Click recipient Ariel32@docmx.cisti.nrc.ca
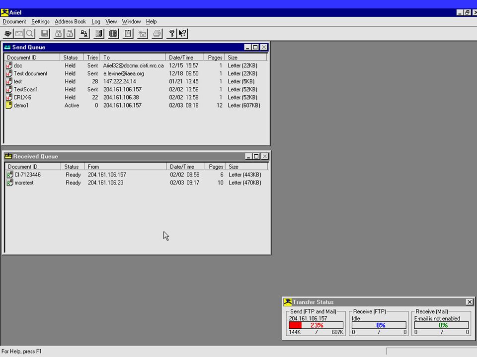The height and width of the screenshot is (357, 477). [x=133, y=65]
